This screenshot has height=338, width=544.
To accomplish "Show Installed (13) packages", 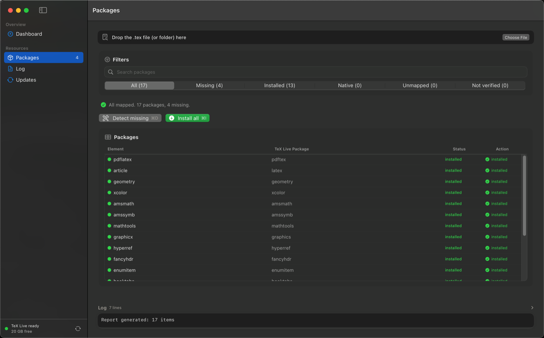I will [280, 85].
